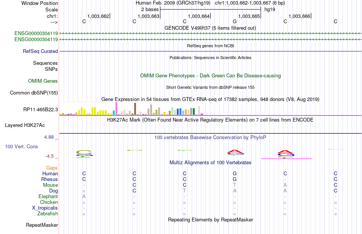Click the Common dbSNP(155) track label
Image resolution: width=362 pixels, height=234 pixels.
tap(34, 93)
